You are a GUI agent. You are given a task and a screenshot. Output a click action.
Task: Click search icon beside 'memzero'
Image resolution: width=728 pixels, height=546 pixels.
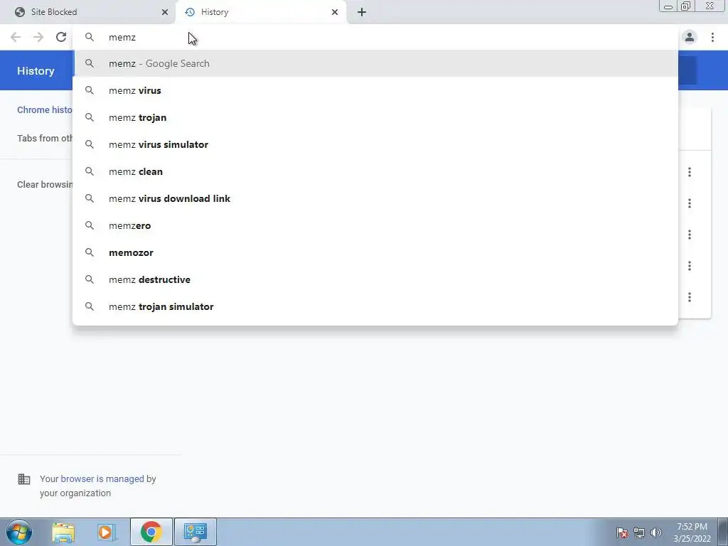[90, 225]
